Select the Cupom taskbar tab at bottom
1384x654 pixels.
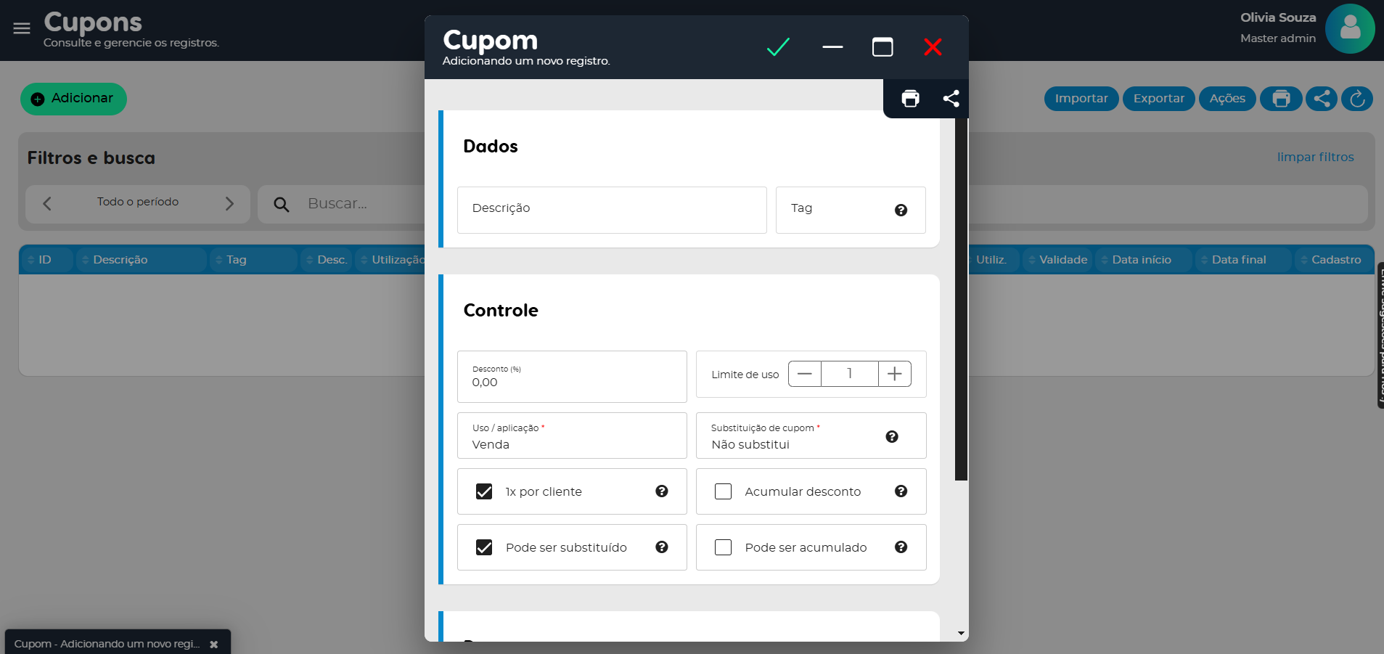(x=107, y=643)
